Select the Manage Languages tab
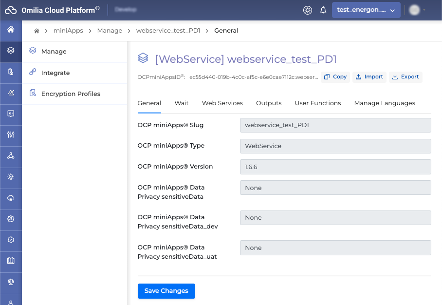 (384, 103)
